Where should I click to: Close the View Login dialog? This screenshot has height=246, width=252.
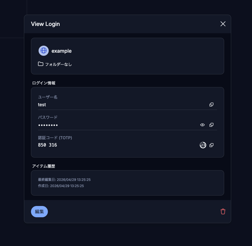pos(223,24)
